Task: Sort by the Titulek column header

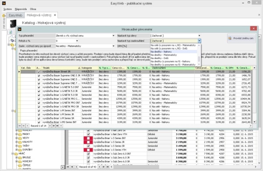Action: click(x=61, y=68)
